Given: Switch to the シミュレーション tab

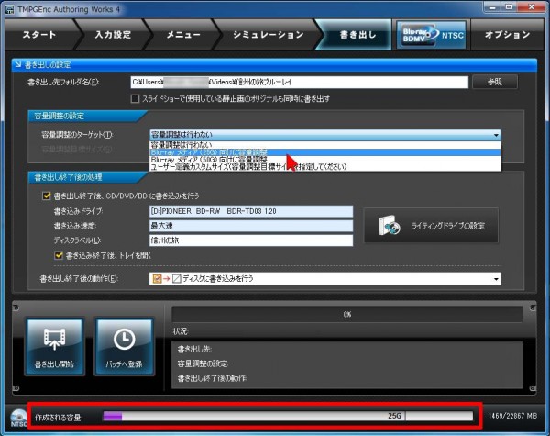Looking at the screenshot, I should 269,35.
